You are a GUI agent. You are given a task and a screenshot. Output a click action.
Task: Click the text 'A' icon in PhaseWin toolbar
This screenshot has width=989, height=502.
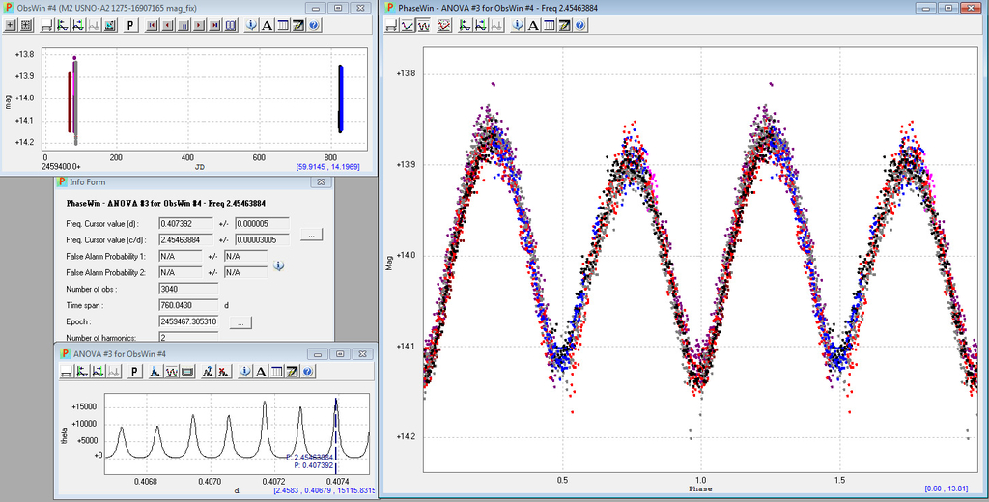pos(532,25)
